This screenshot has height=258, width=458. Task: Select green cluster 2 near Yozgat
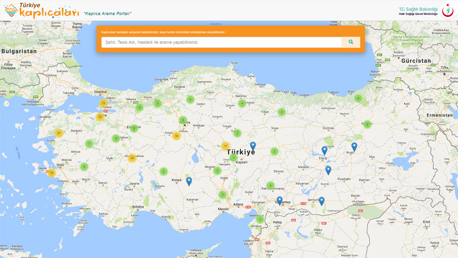click(237, 133)
